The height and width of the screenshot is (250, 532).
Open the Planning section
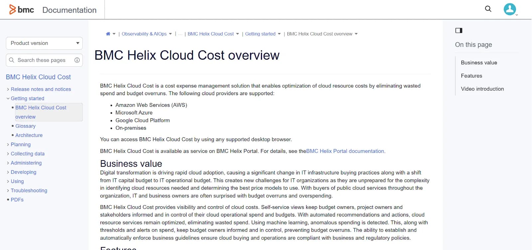pyautogui.click(x=21, y=145)
